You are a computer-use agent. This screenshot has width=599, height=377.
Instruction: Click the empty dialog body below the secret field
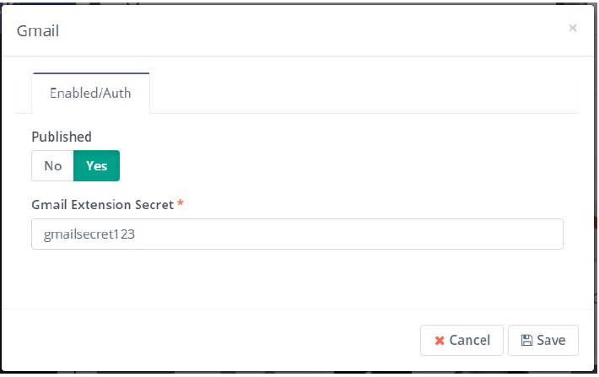coord(295,278)
